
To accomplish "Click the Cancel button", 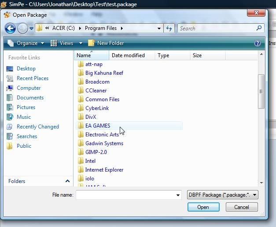I will [x=242, y=207].
